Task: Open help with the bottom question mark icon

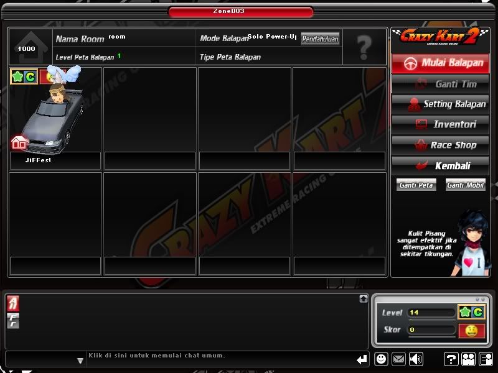Action: (451, 359)
